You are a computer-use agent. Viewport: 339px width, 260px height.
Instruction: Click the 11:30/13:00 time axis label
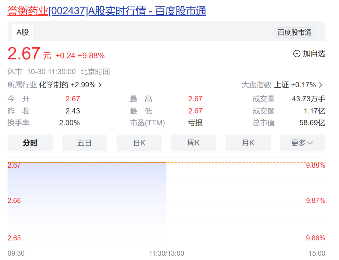pos(166,253)
